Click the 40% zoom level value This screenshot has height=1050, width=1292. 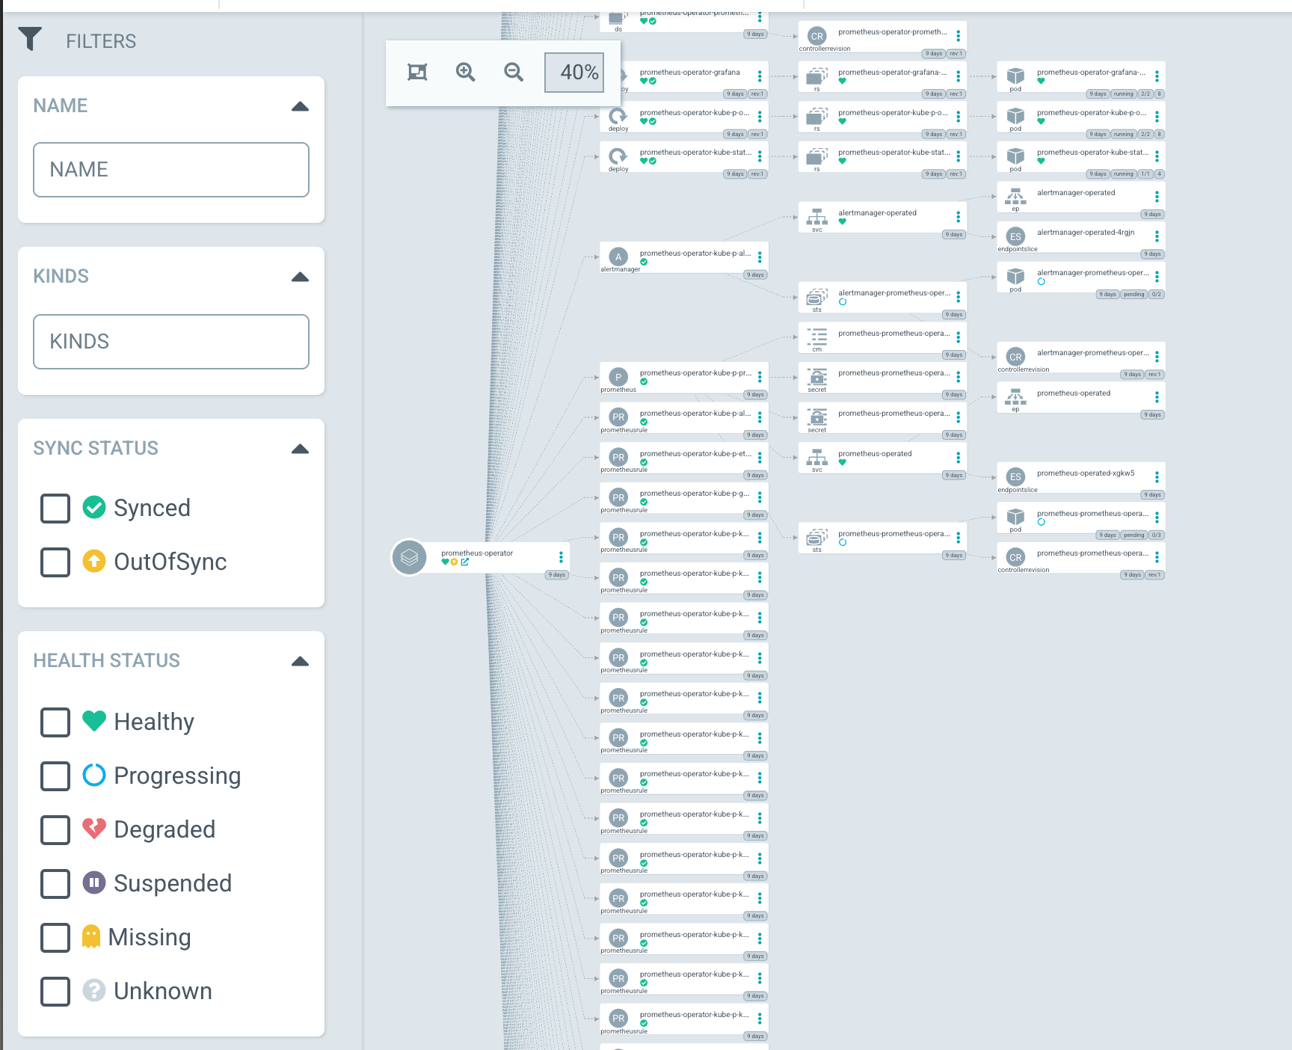(x=574, y=73)
